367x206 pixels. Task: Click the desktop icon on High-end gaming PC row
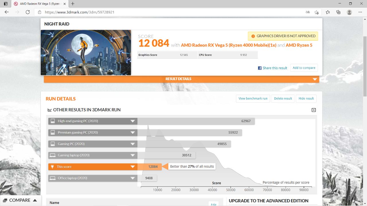(52, 121)
